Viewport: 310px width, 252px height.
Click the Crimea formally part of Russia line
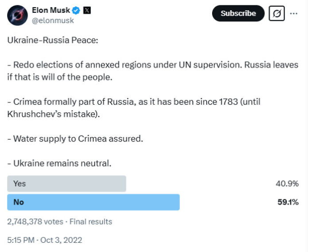(133, 102)
